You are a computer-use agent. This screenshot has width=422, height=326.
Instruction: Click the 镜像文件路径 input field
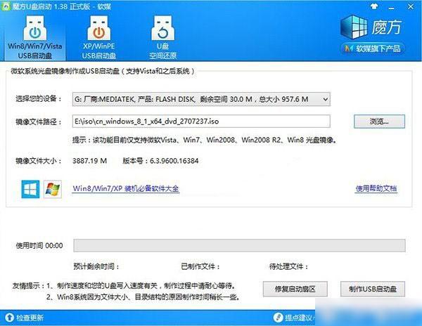click(x=201, y=122)
